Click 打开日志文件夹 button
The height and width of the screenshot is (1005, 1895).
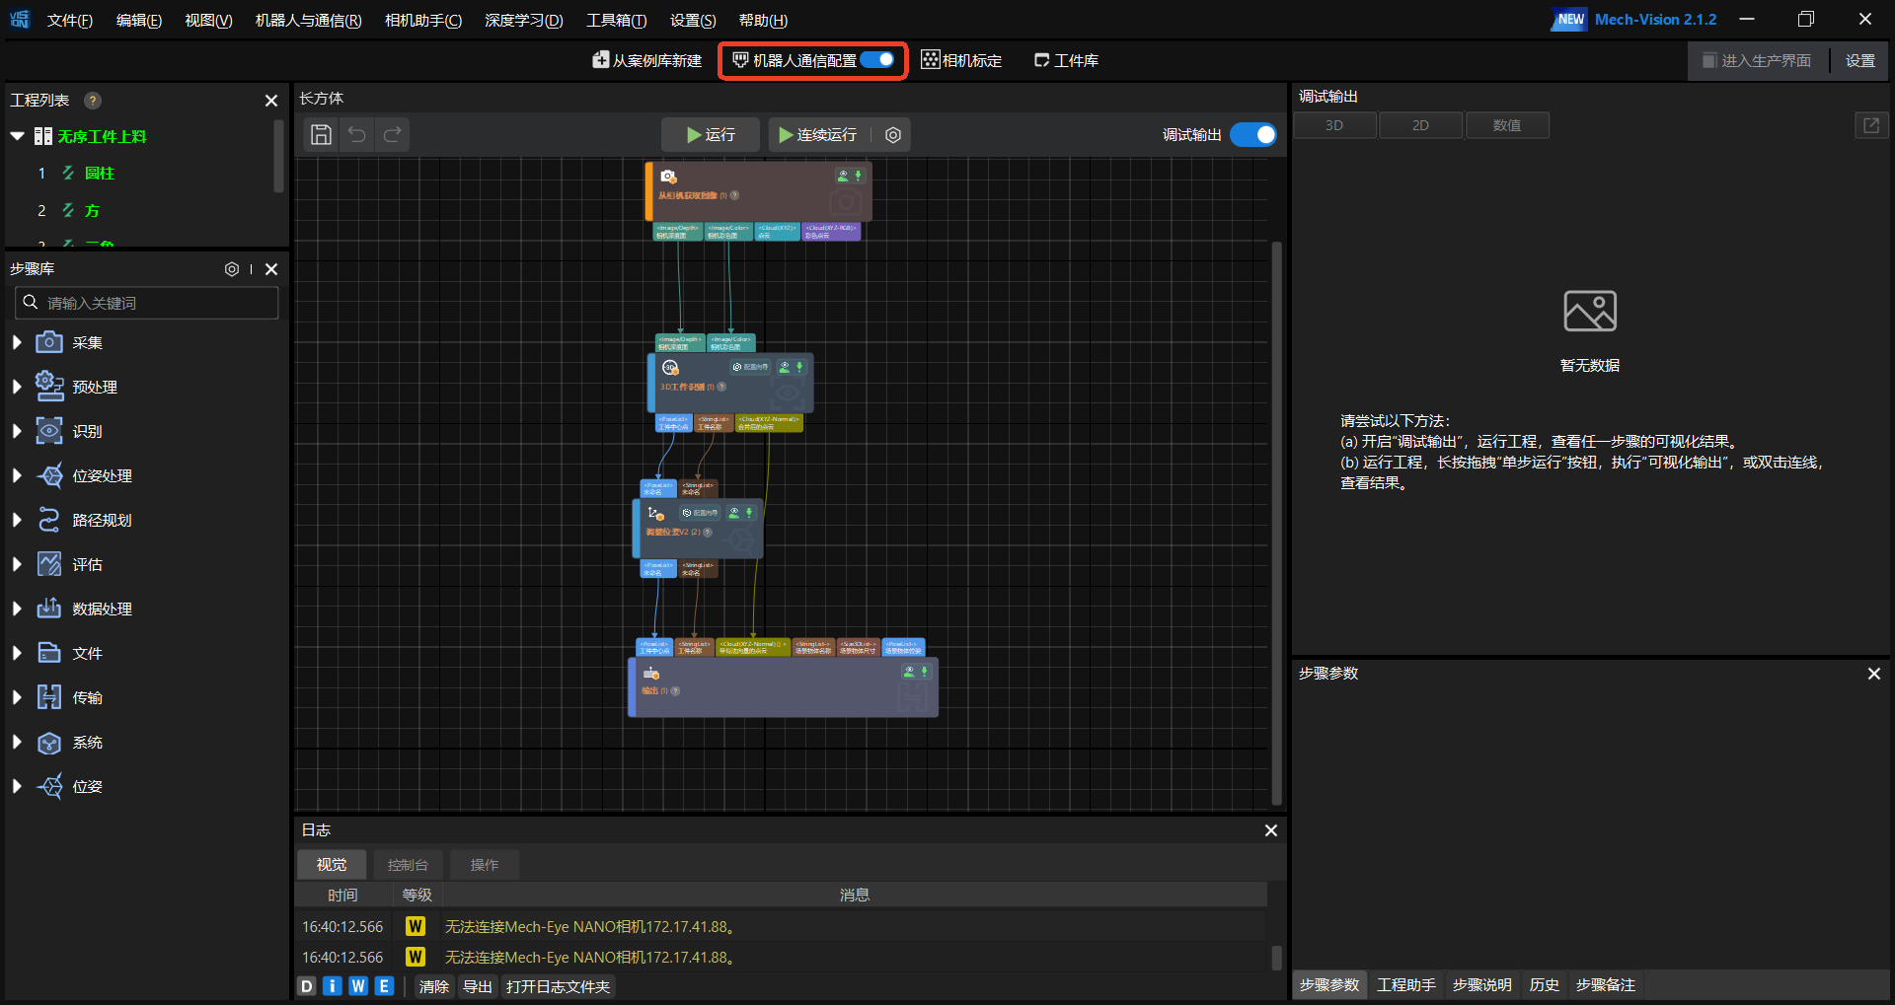coord(558,986)
